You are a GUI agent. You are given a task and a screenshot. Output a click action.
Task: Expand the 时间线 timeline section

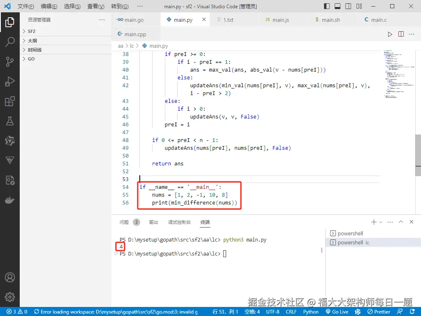65,50
